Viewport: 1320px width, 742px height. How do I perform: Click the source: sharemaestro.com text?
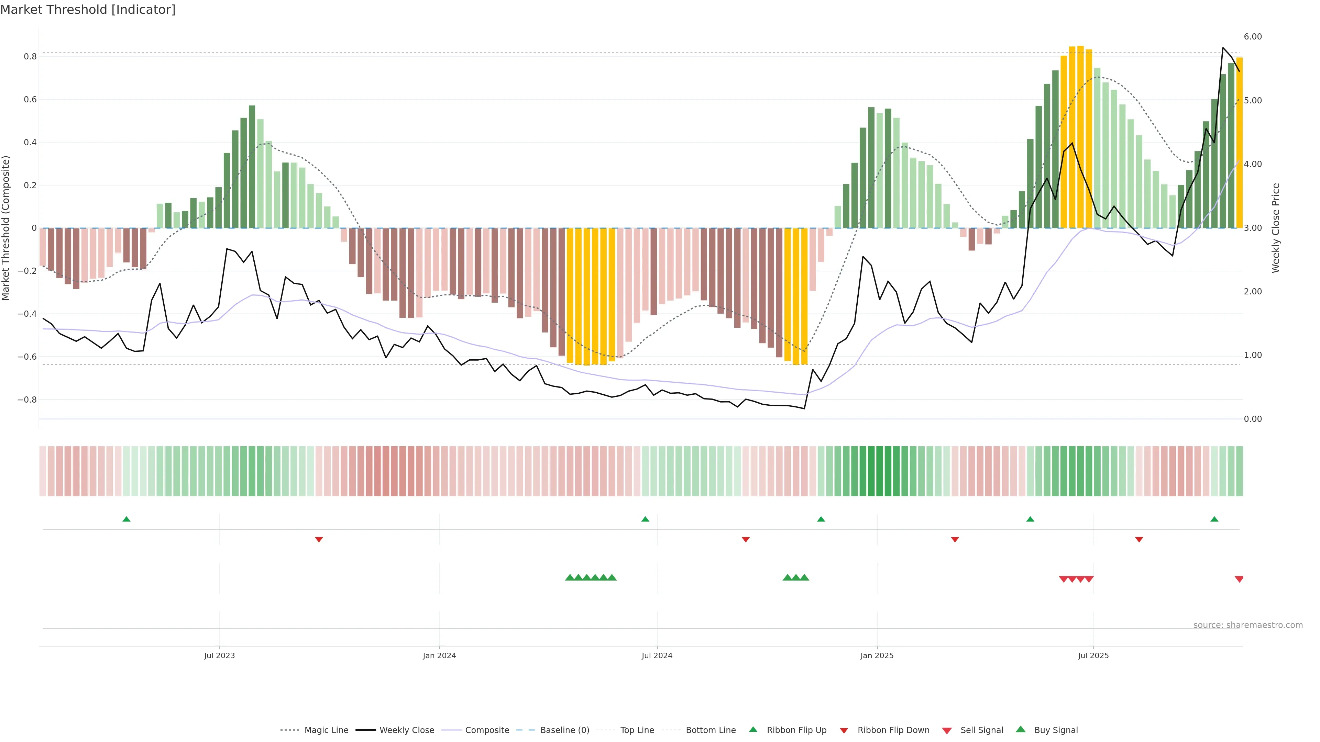(1248, 625)
